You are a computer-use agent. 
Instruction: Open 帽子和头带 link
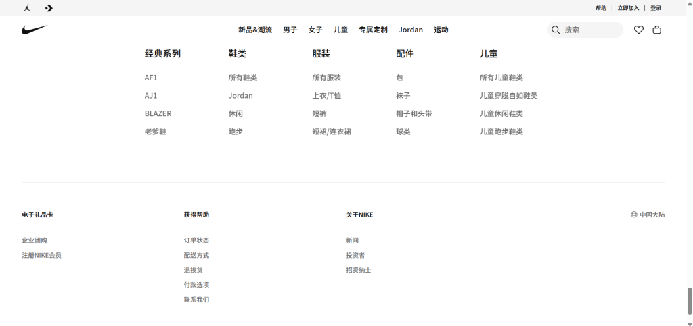pyautogui.click(x=414, y=113)
